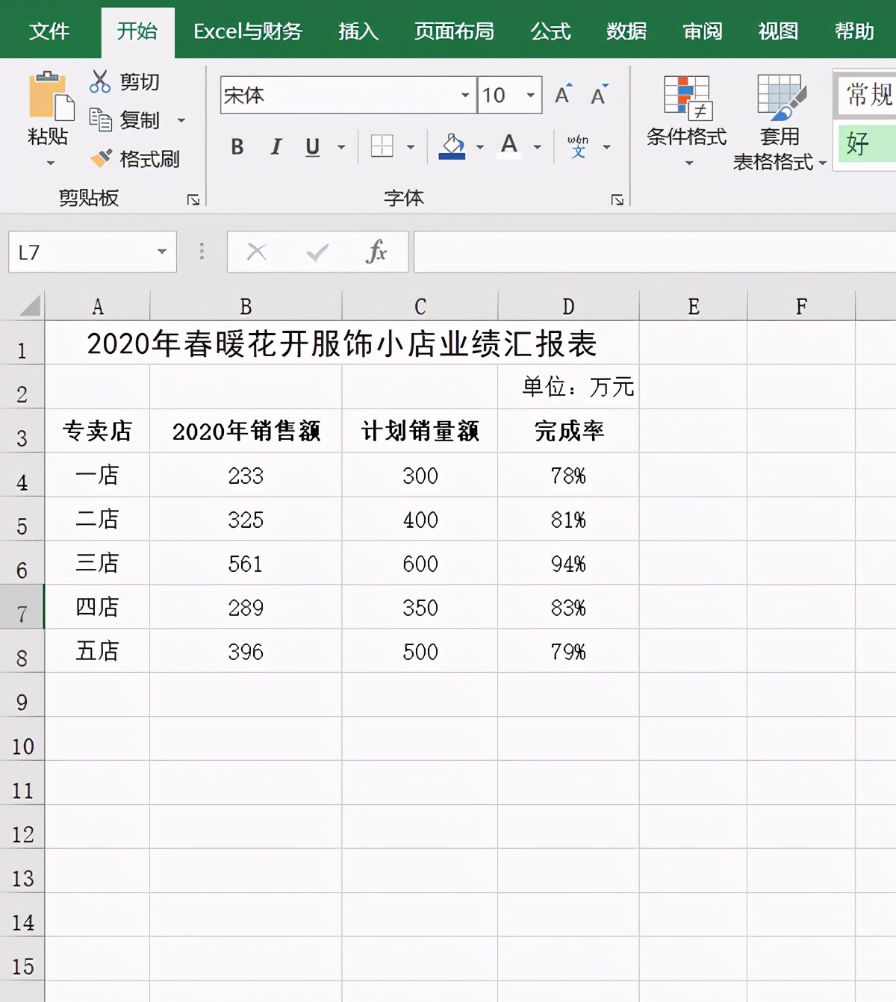Switch to the 公式 ribbon tab
The height and width of the screenshot is (1002, 896).
pyautogui.click(x=550, y=31)
